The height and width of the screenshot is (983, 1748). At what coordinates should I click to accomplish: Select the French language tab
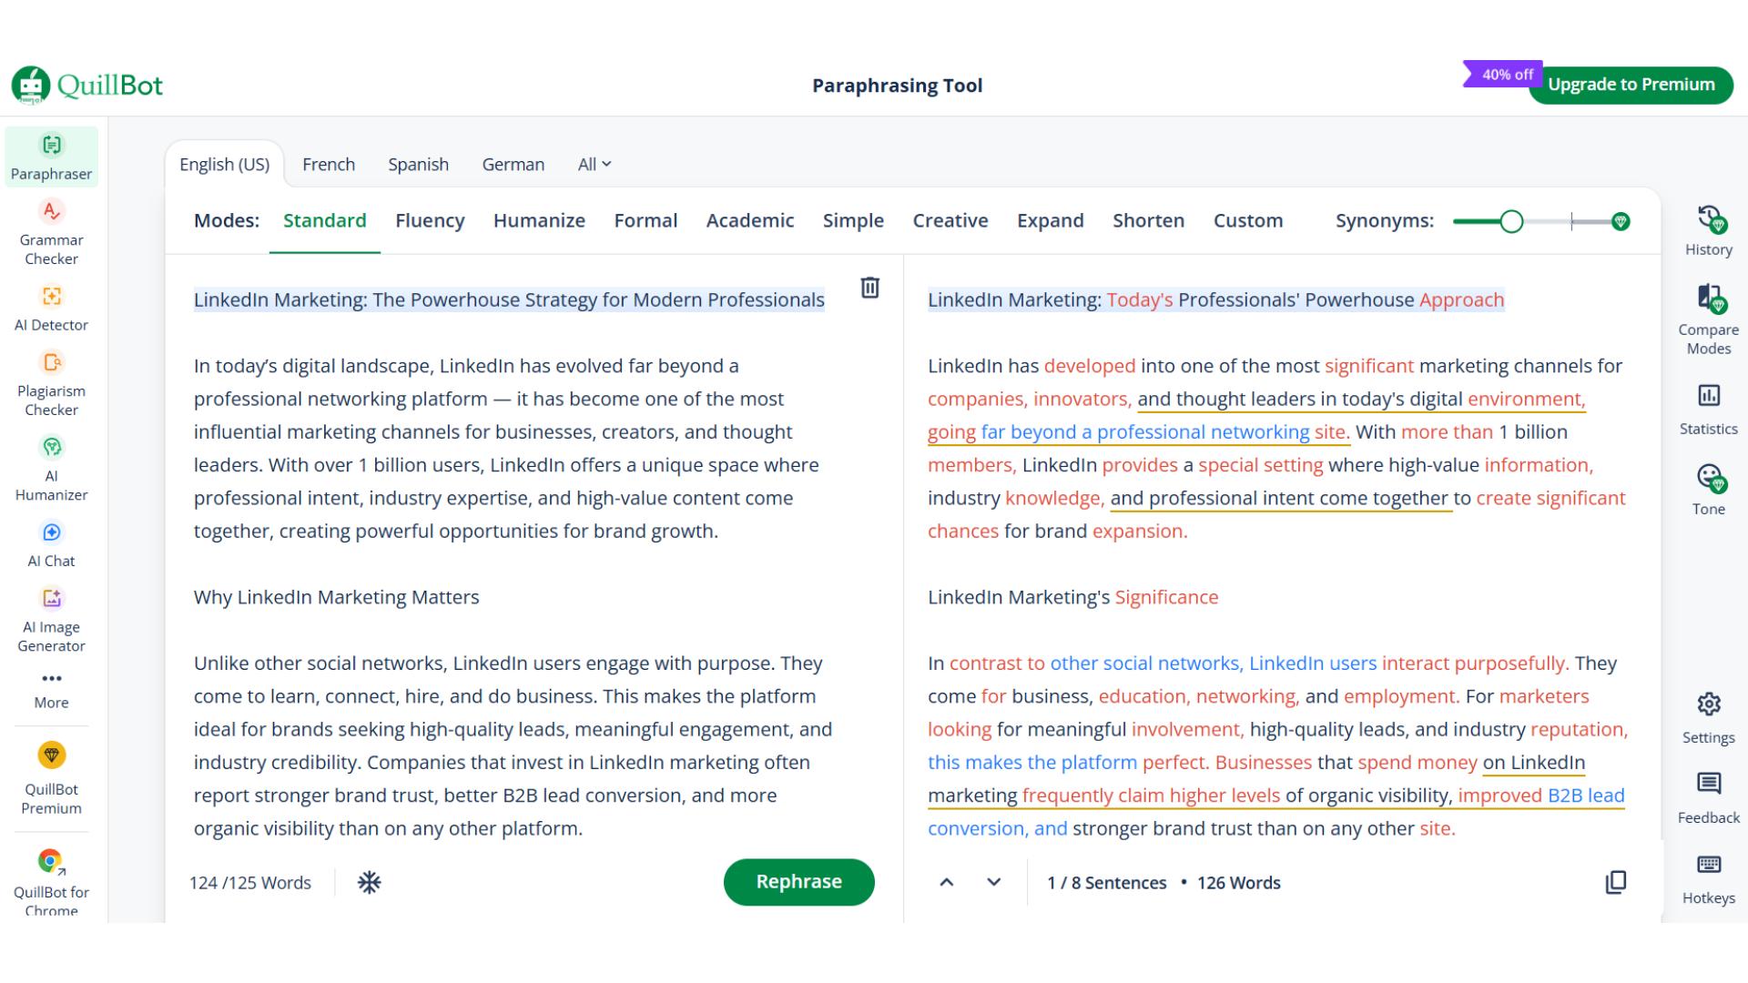click(x=329, y=165)
